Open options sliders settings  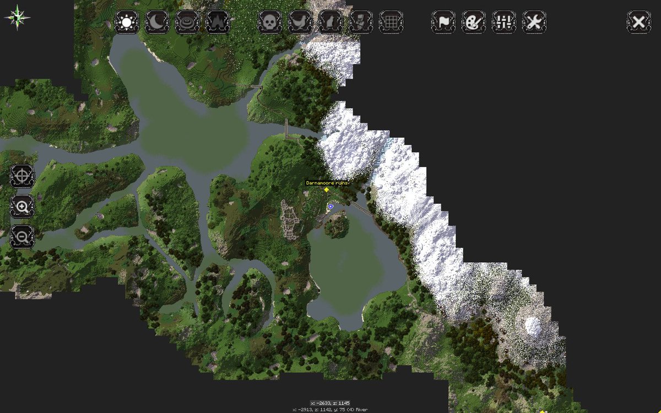coord(504,23)
